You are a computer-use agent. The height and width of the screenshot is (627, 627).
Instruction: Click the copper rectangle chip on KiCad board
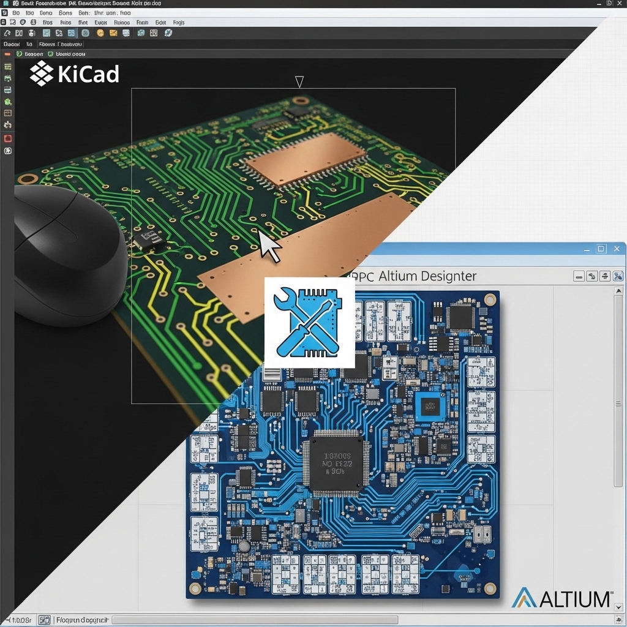[x=306, y=159]
